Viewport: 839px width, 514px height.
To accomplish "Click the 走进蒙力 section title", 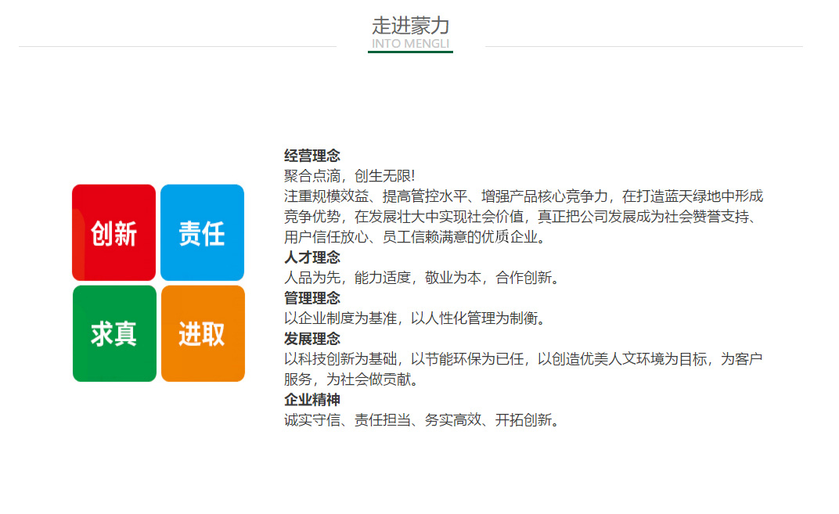I will 410,25.
